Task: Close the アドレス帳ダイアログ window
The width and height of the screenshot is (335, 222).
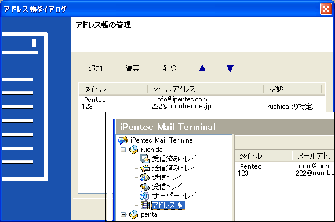Action: 326,9
